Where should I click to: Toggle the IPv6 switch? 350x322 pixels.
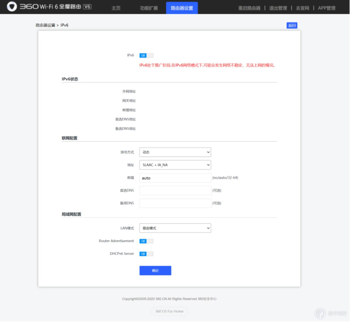(146, 55)
